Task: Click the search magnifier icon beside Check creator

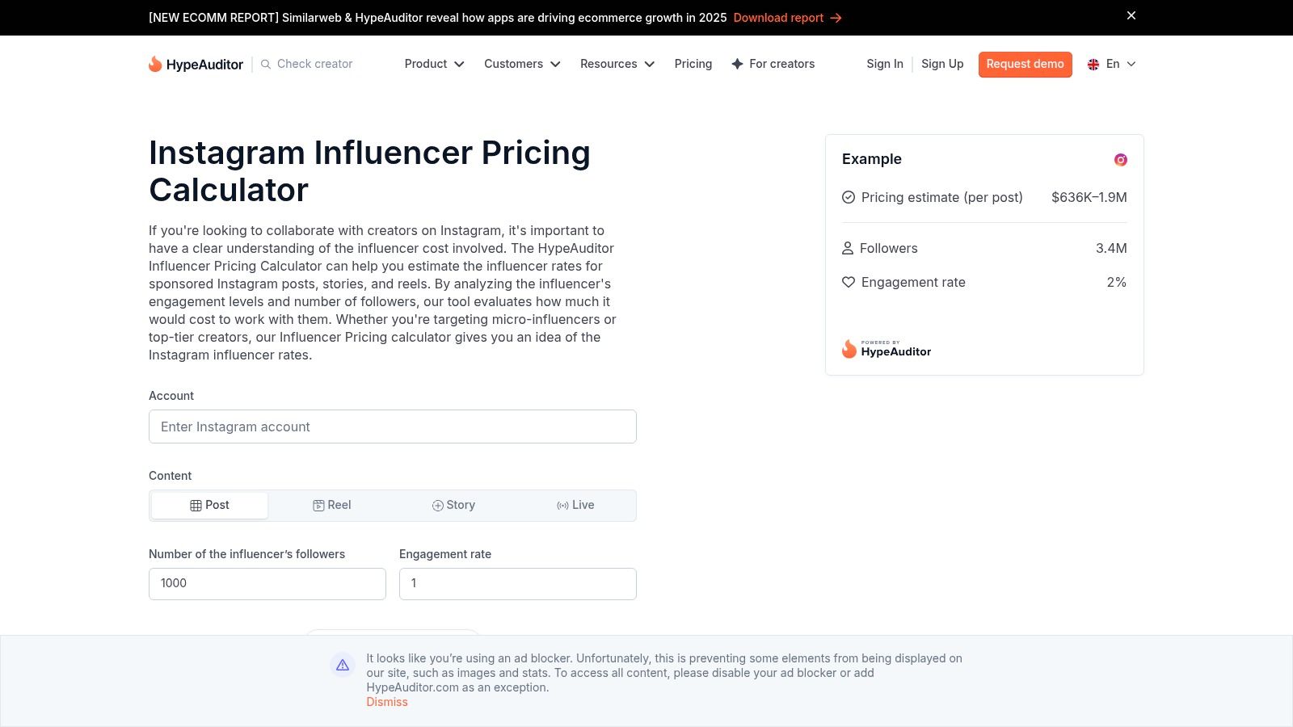Action: 266,64
